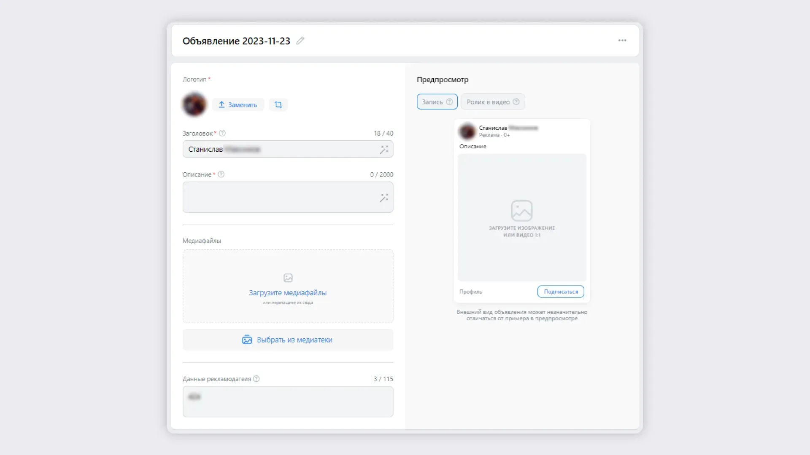The height and width of the screenshot is (455, 810).
Task: Click the Заменить logo button
Action: pos(238,104)
